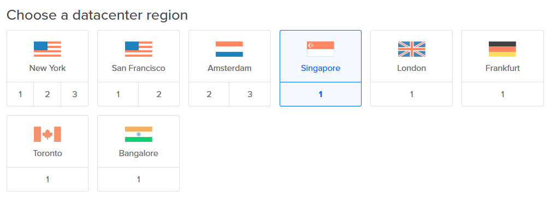Click the Canadian flag for Toronto
This screenshot has height=197, width=556.
[48, 134]
